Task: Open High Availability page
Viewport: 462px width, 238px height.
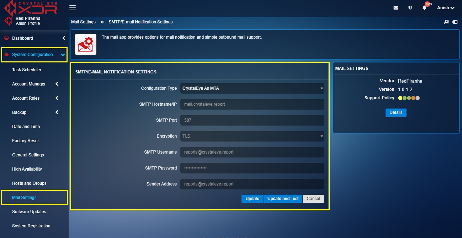Action: coord(27,169)
